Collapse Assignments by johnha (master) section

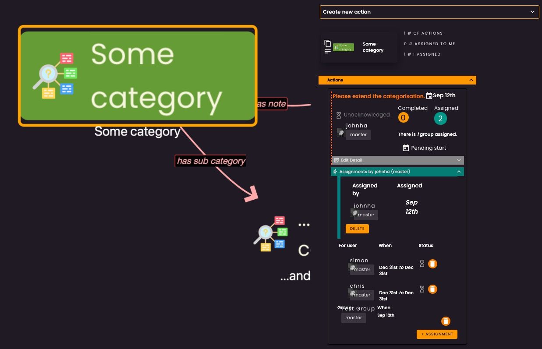(x=459, y=172)
